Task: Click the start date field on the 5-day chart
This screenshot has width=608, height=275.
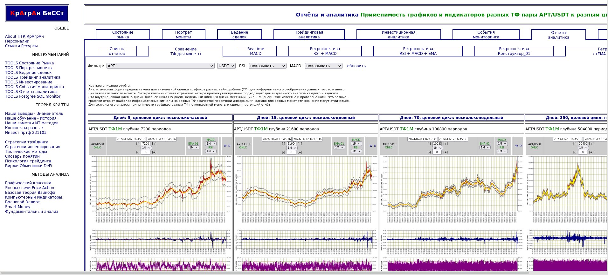Action: click(131, 139)
